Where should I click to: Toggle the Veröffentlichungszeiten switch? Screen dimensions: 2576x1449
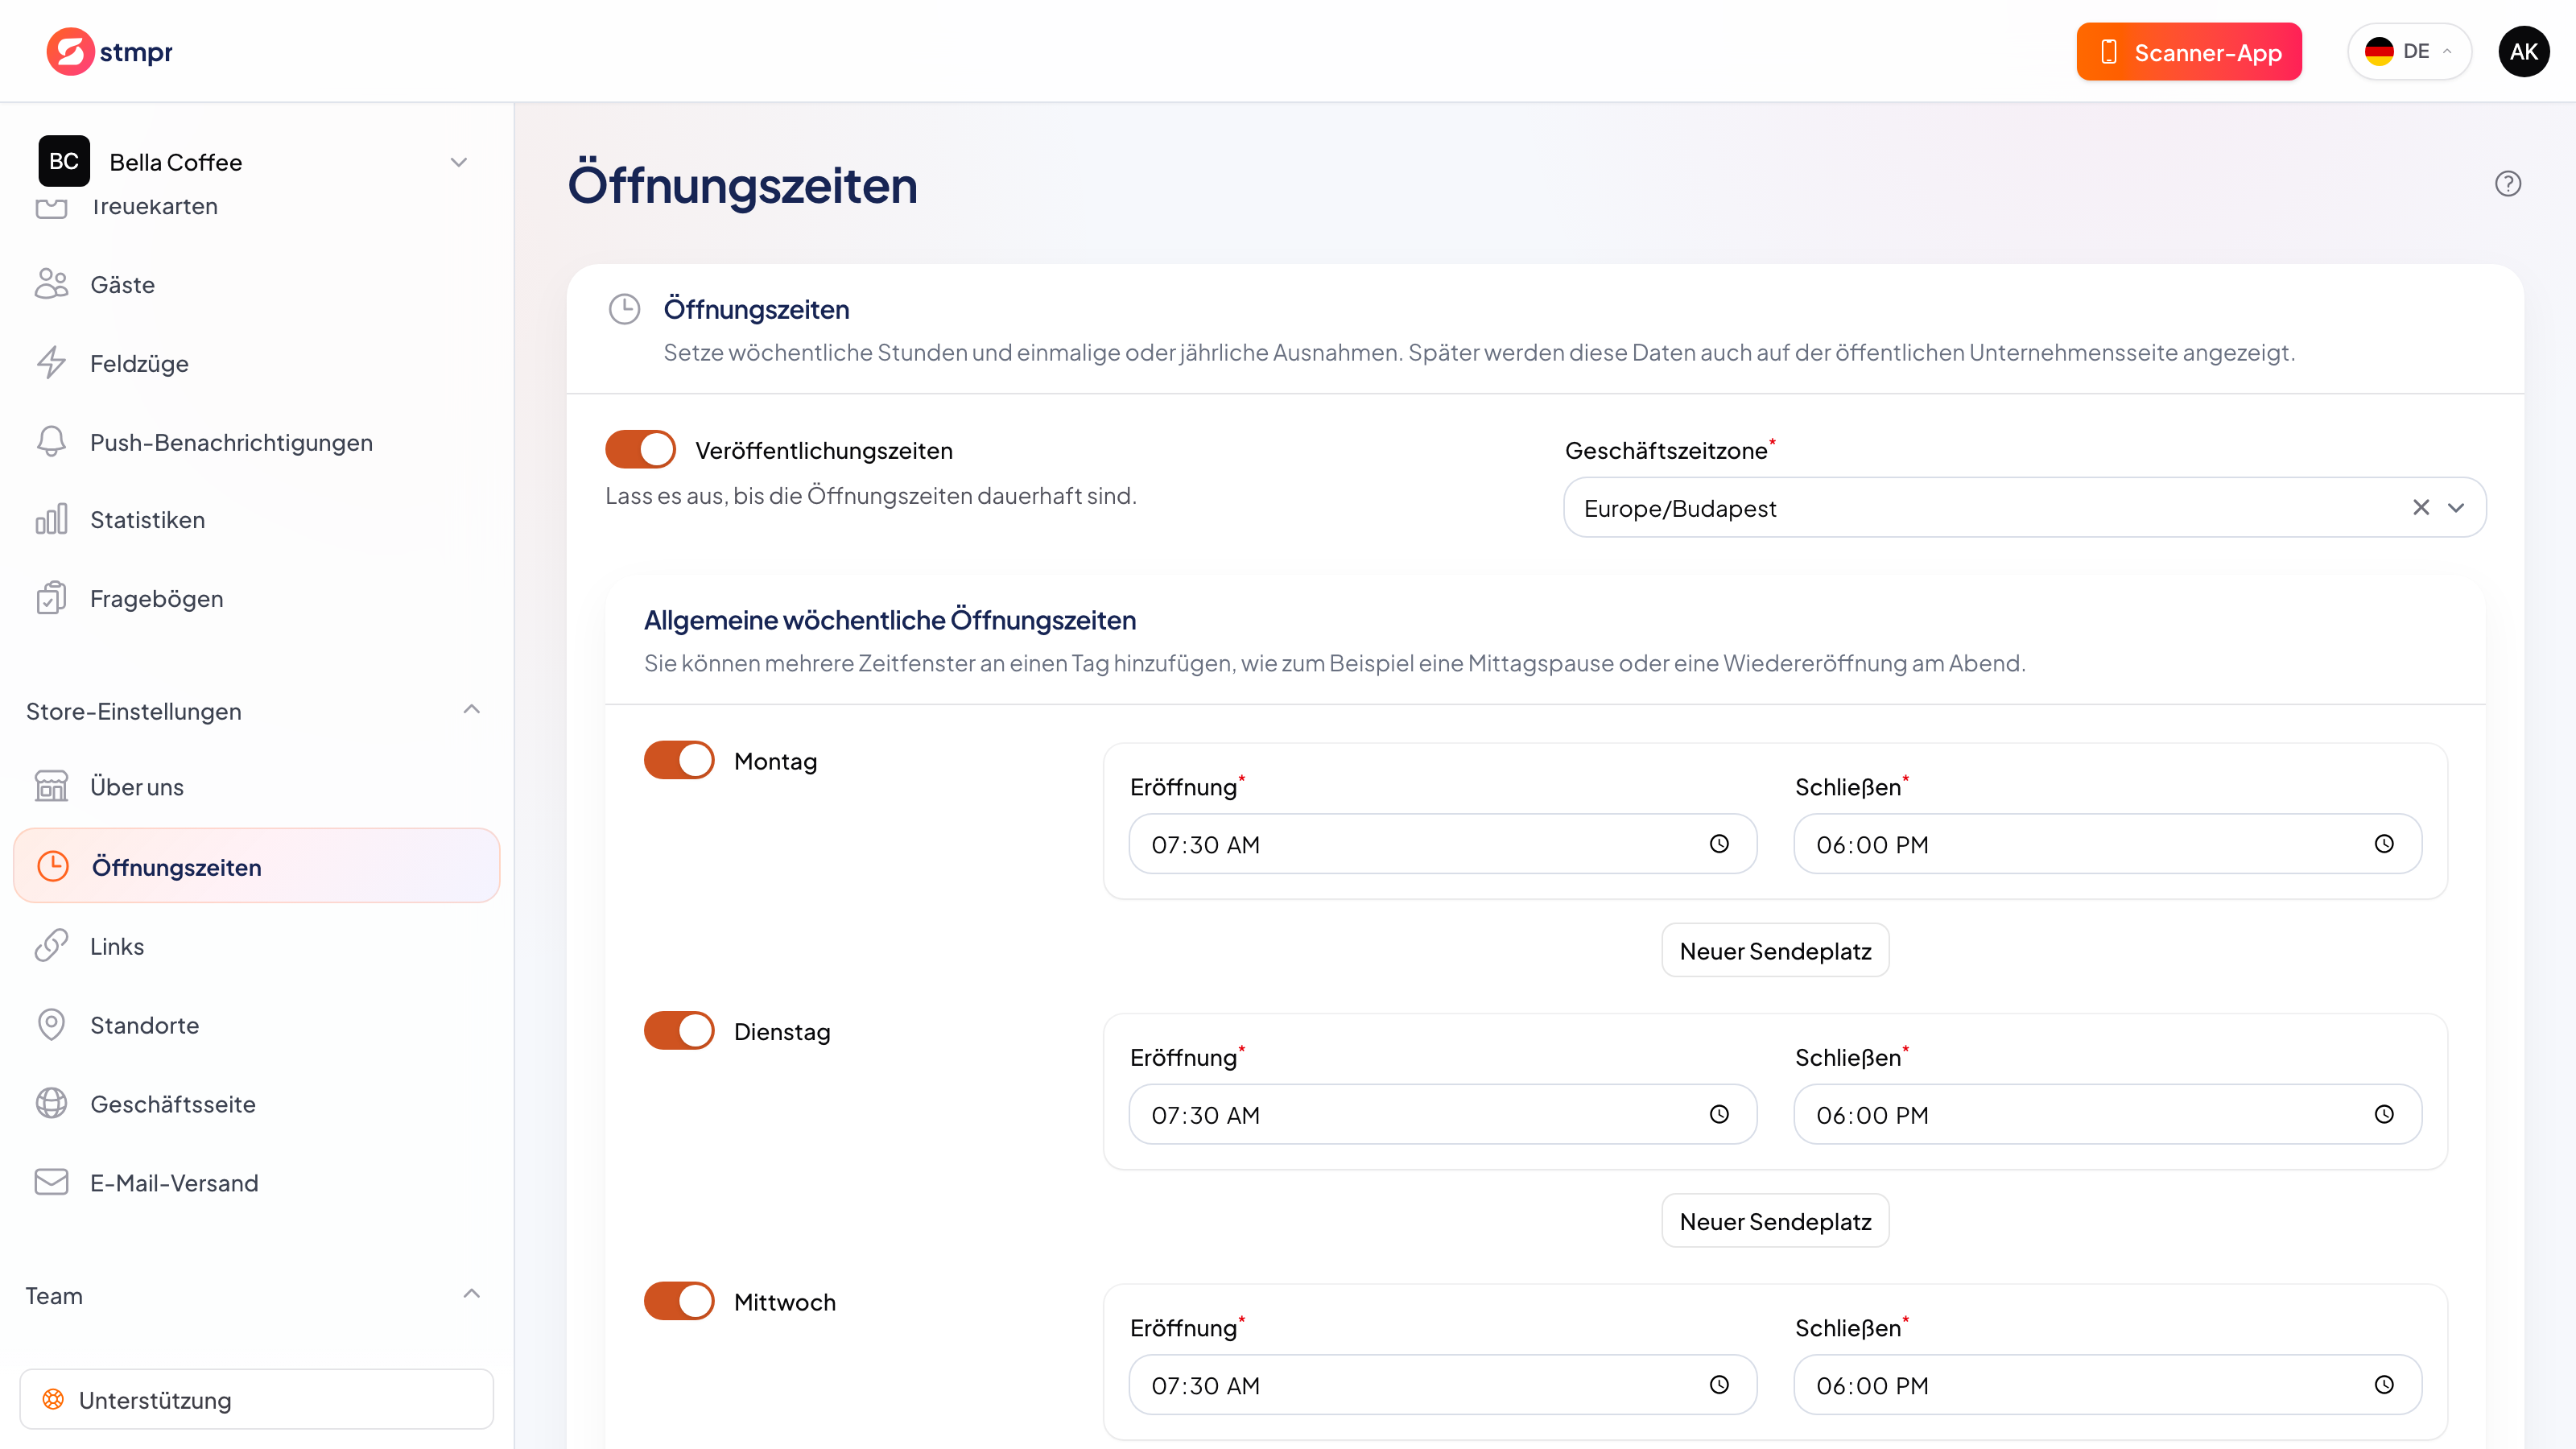coord(640,450)
